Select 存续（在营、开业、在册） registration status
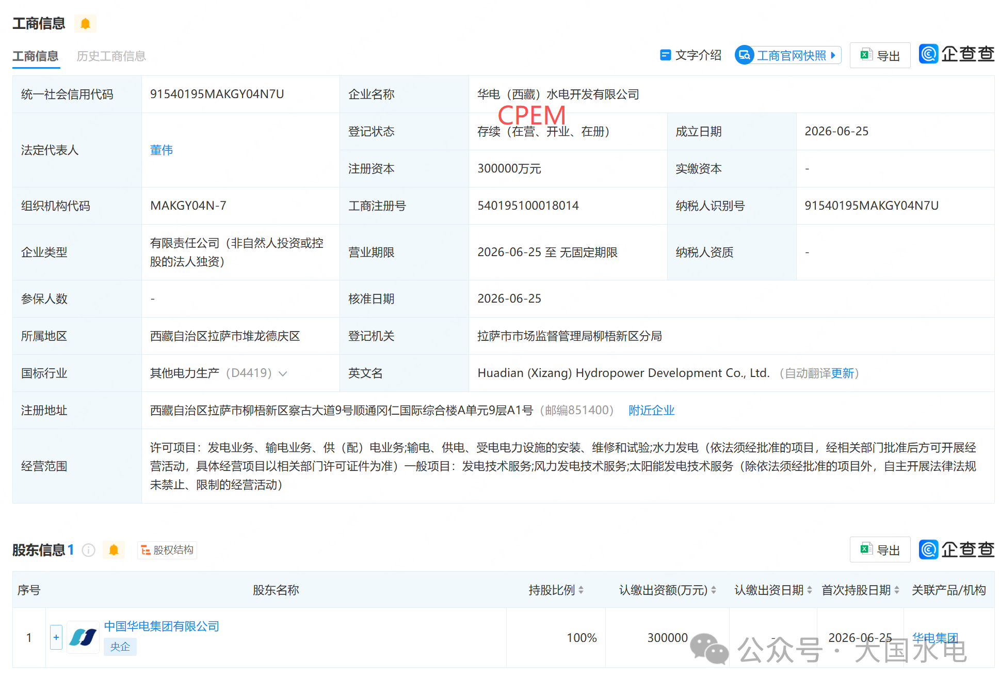The height and width of the screenshot is (691, 1000). tap(543, 132)
